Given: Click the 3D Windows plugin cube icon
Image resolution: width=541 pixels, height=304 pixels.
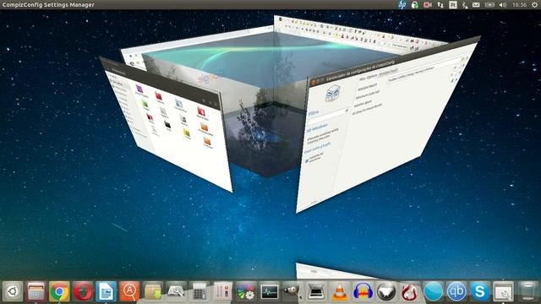Looking at the screenshot, I should coord(332,93).
